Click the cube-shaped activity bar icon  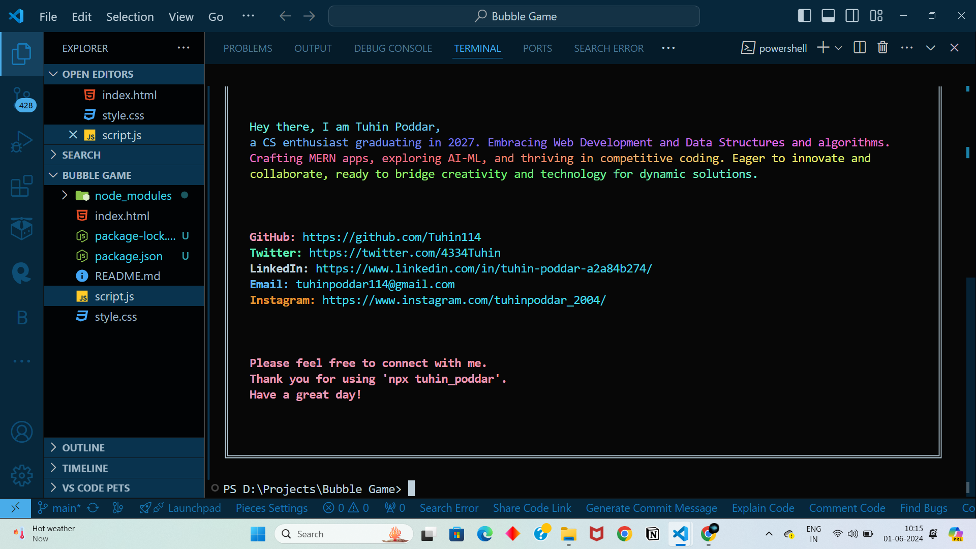pos(21,229)
